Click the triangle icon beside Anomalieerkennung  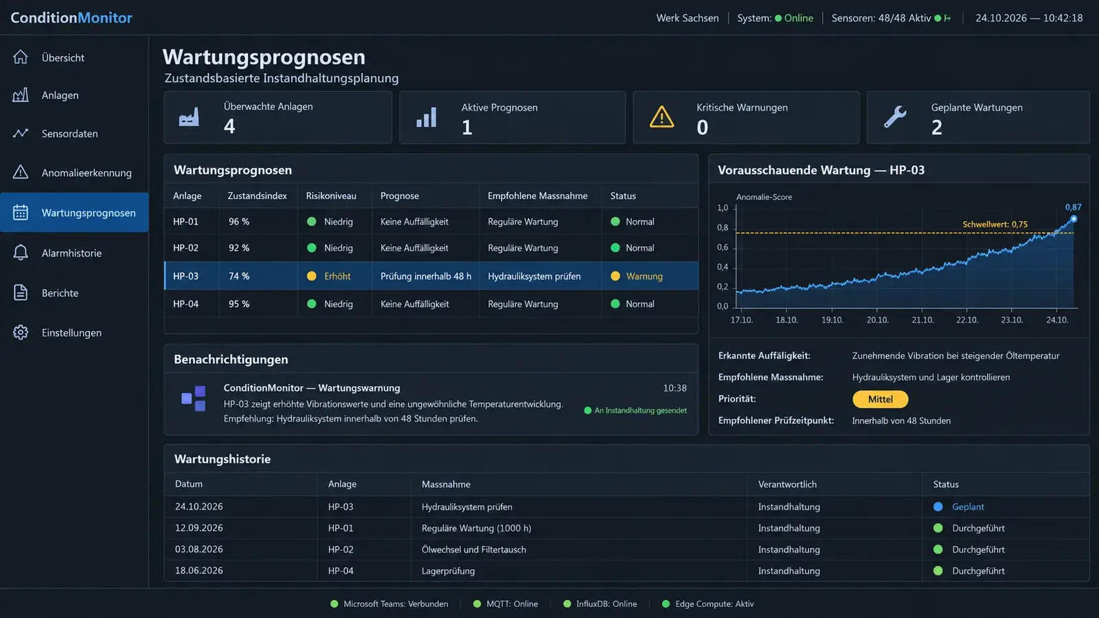21,172
